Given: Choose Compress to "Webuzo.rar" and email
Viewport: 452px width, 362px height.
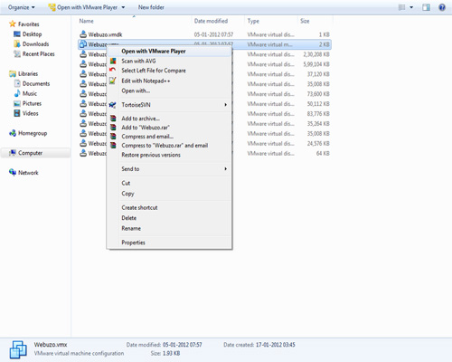Looking at the screenshot, I should (x=165, y=146).
